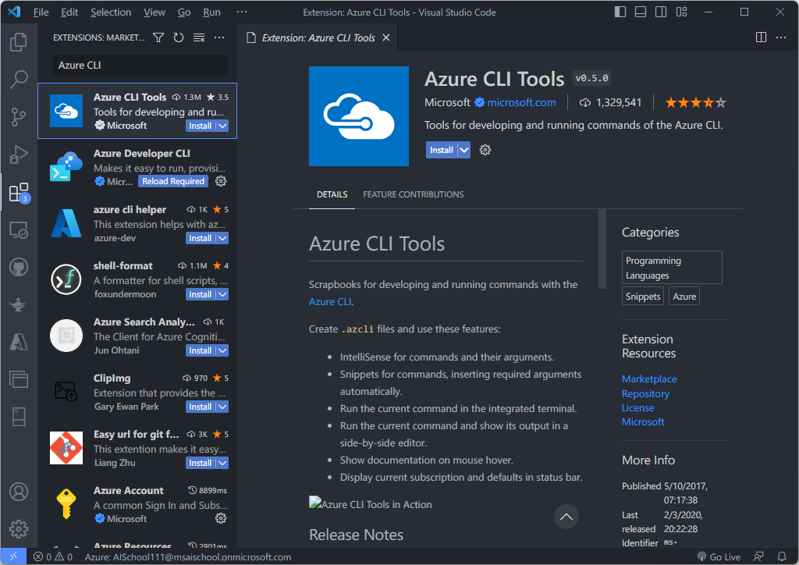Screen dimensions: 799x565
Task: Toggle the primary side bar layout icon
Action: pyautogui.click(x=620, y=12)
